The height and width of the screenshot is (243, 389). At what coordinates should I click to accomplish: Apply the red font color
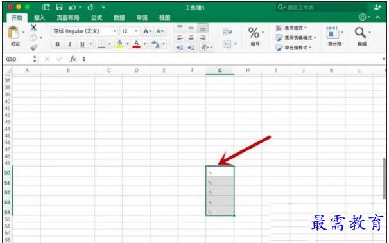136,44
